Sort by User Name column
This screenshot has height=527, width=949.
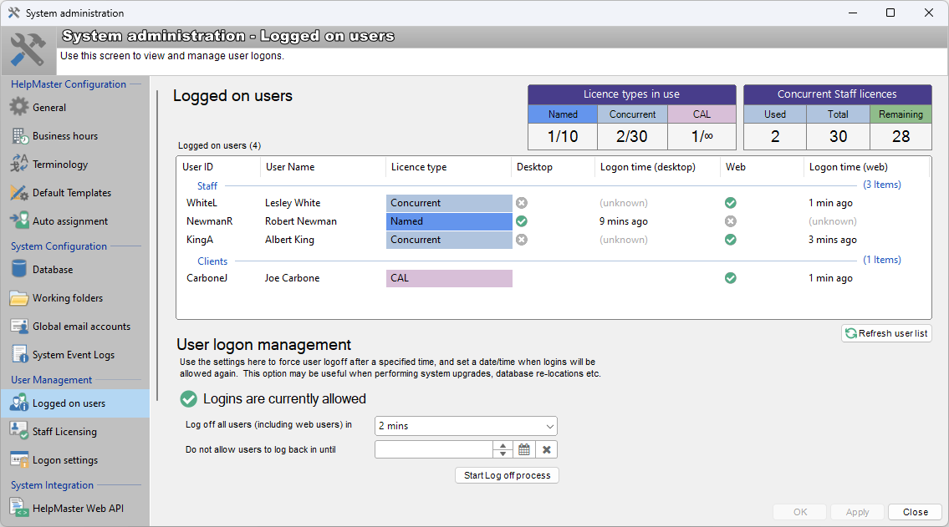tap(324, 167)
